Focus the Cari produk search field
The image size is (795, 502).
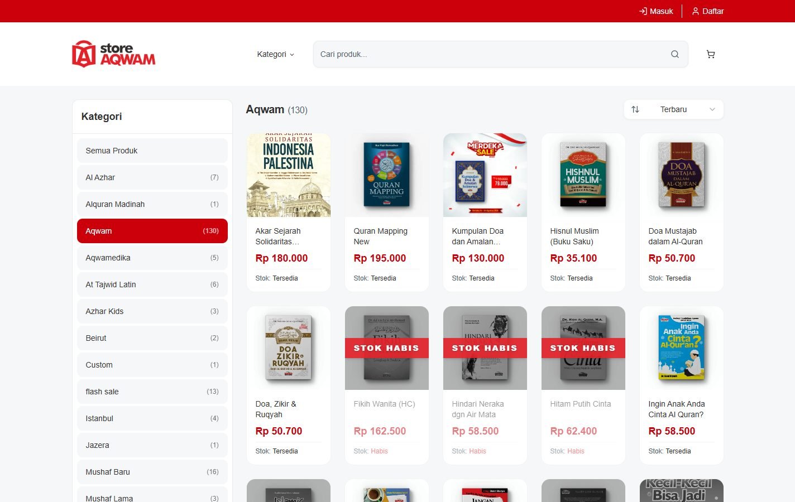pyautogui.click(x=501, y=54)
